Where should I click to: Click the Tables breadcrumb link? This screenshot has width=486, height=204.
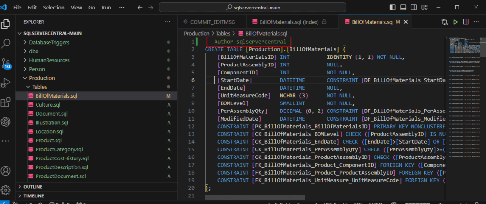[223, 33]
